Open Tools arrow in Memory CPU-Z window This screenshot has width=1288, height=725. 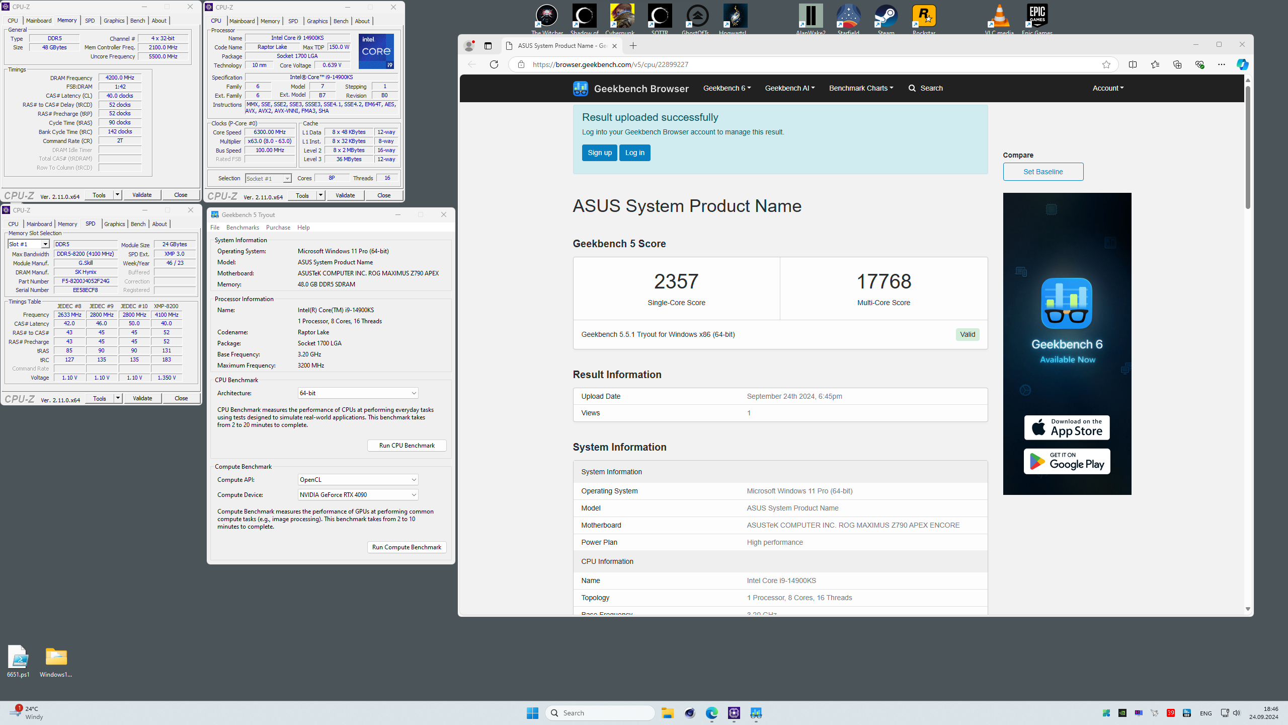117,195
